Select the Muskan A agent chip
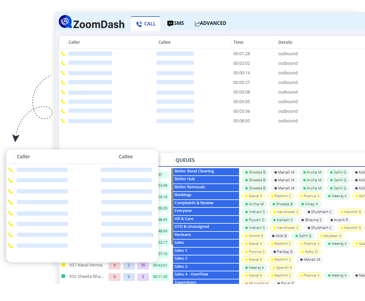This screenshot has width=365, height=301. tap(330, 236)
